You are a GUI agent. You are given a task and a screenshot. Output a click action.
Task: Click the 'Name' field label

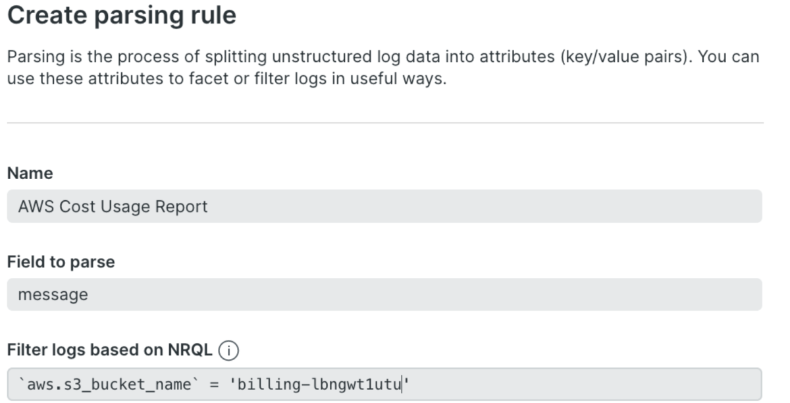click(x=30, y=173)
